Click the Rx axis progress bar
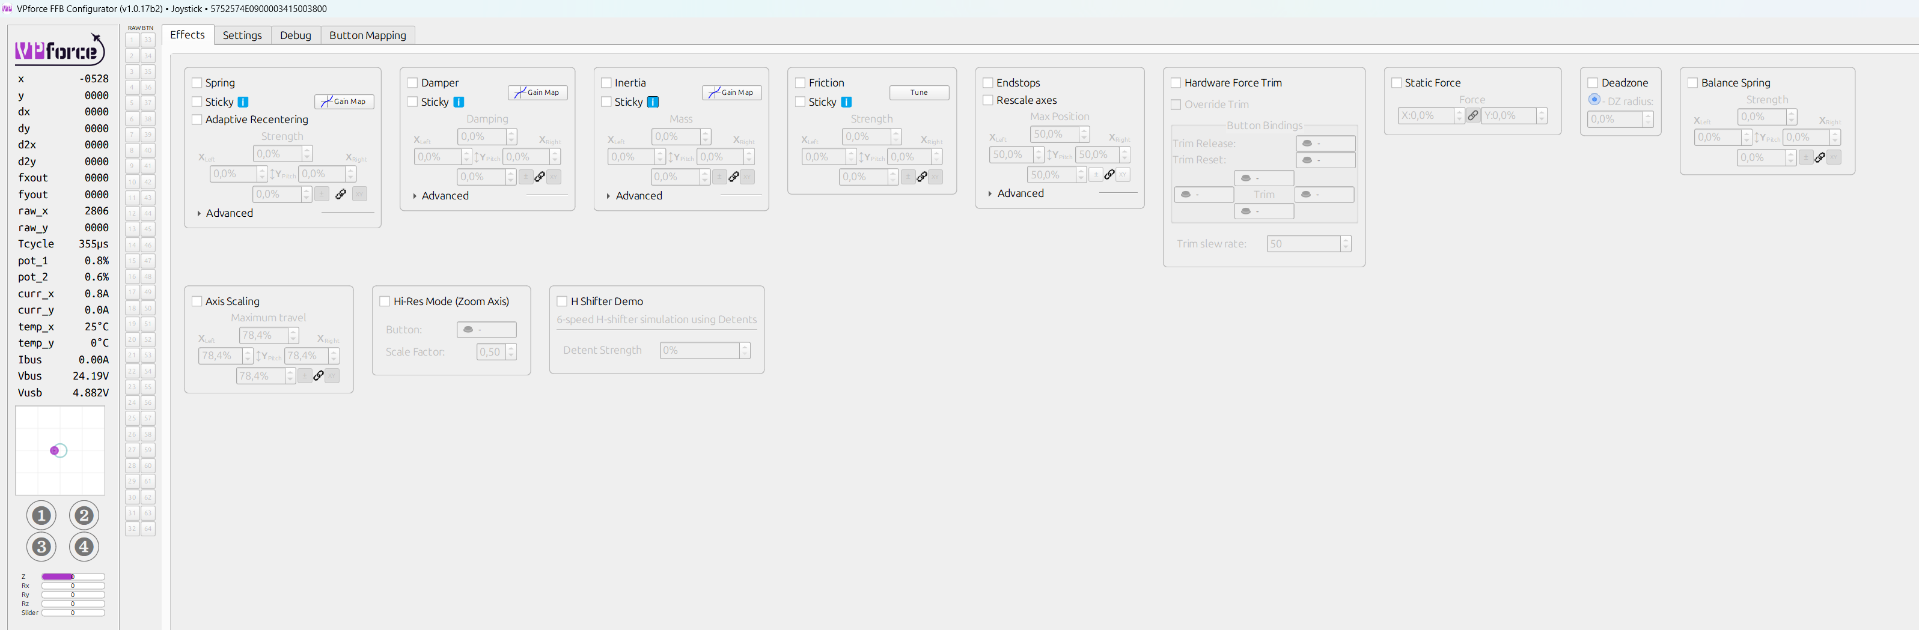The height and width of the screenshot is (630, 1919). 73,586
